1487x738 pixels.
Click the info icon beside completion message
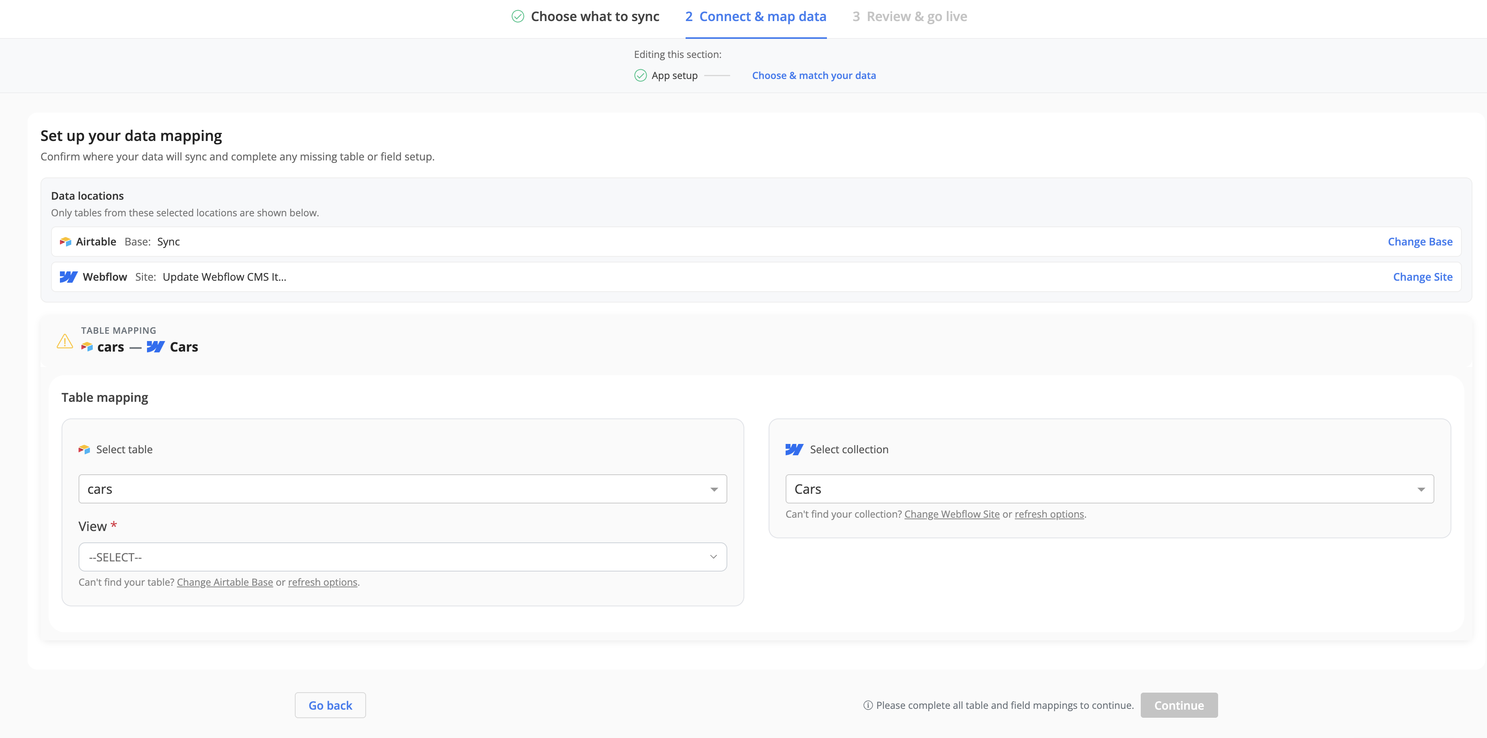(x=867, y=705)
